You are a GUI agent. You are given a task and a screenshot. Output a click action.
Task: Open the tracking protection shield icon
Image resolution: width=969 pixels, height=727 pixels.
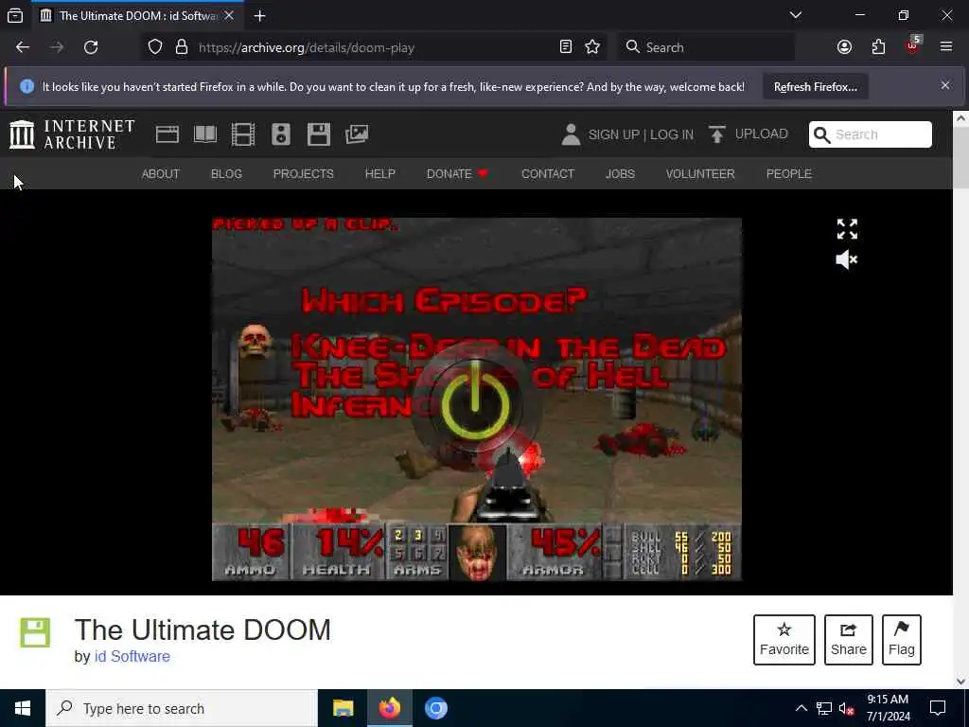tap(155, 47)
